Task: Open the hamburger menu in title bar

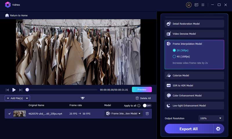Action: [x=203, y=5]
